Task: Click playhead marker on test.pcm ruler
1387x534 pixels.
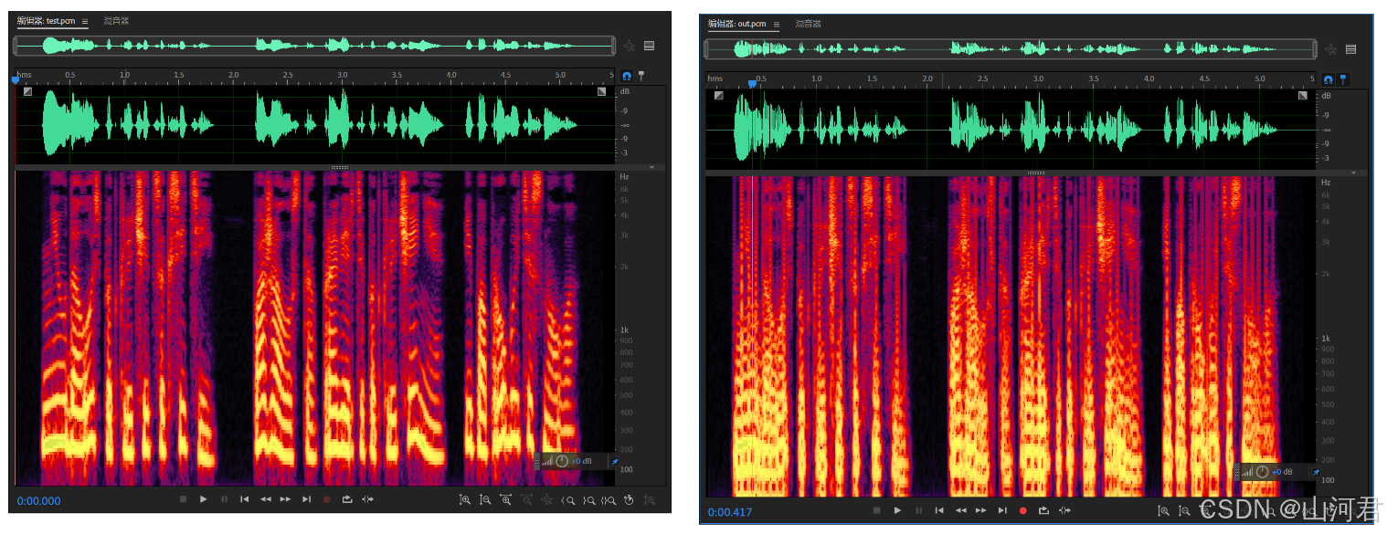Action: click(x=15, y=80)
